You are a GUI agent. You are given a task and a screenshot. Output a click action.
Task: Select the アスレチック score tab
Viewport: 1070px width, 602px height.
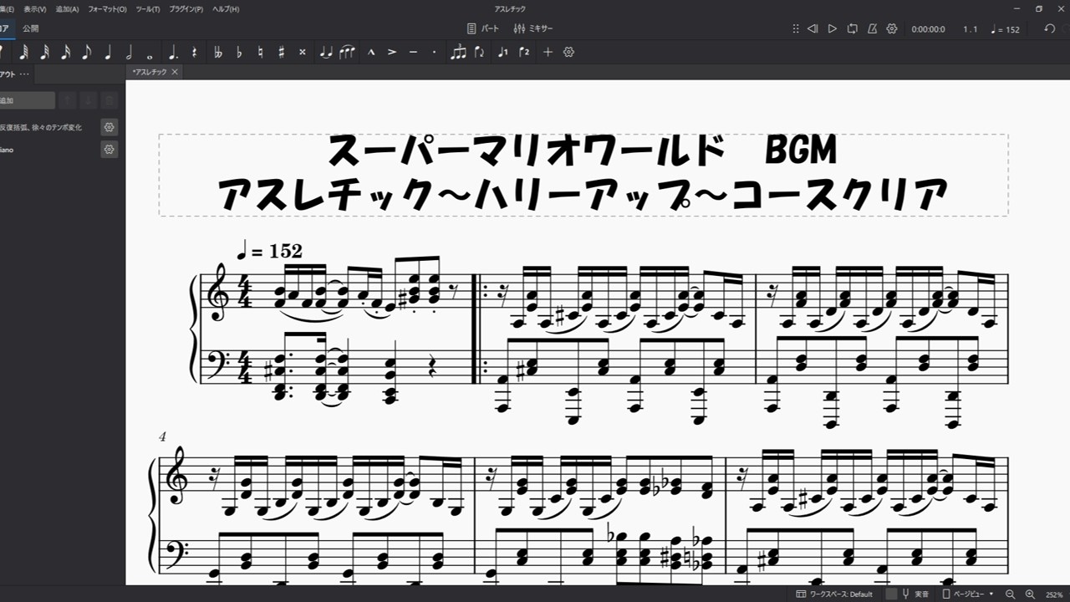[150, 72]
